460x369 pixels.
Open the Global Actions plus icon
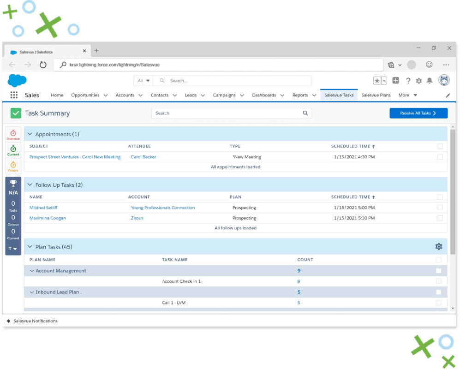point(395,80)
